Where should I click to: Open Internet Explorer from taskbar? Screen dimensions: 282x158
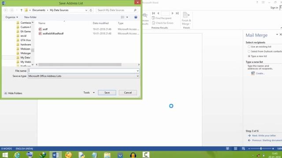pos(17,155)
